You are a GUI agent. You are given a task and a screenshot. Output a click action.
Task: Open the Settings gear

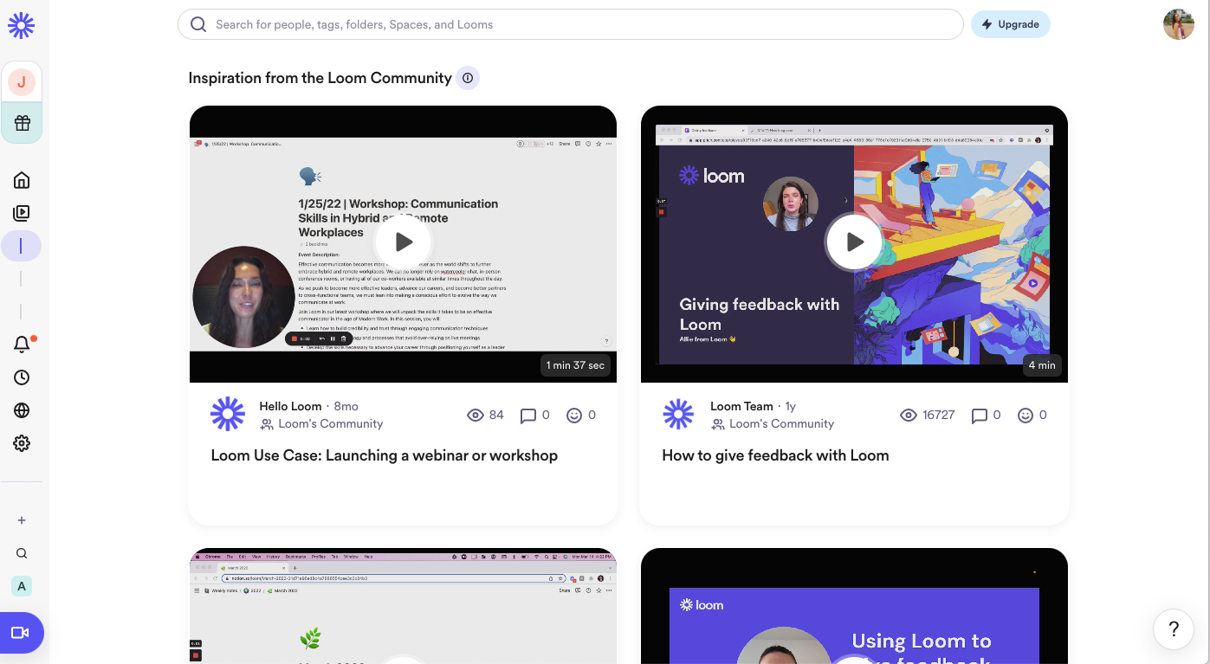tap(22, 443)
